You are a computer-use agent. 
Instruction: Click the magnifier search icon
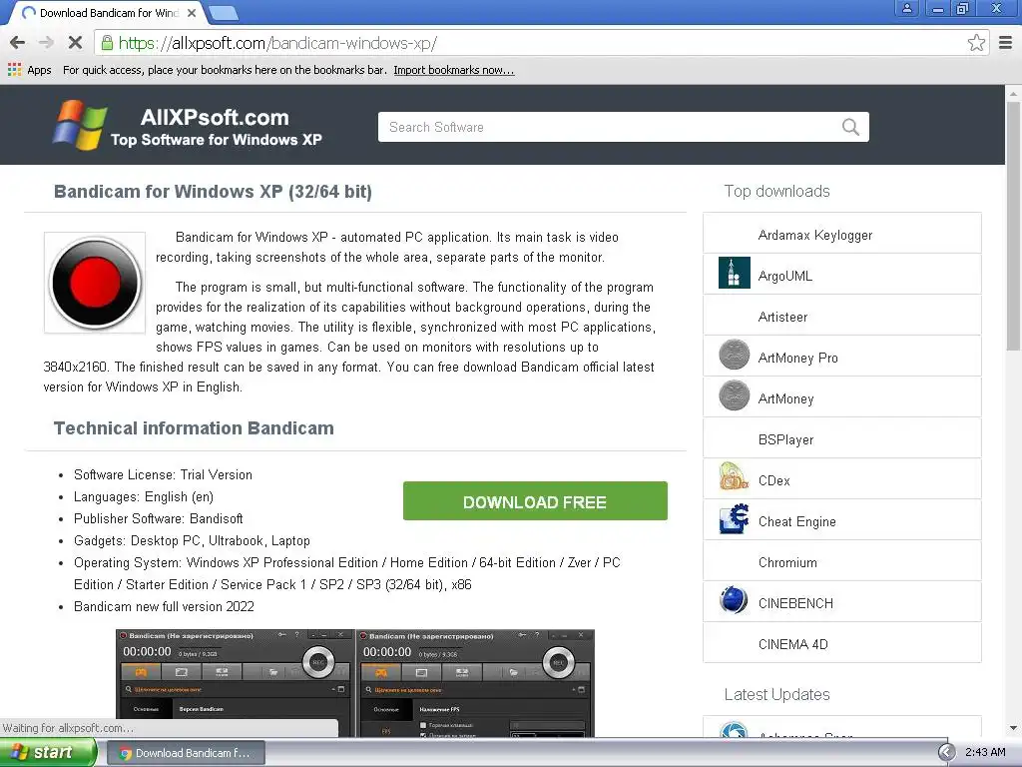850,127
